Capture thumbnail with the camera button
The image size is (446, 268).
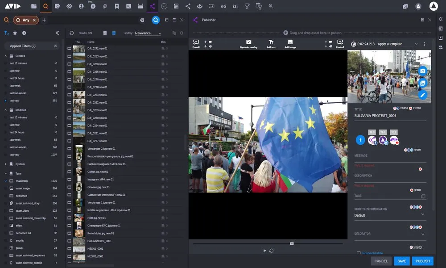(423, 71)
